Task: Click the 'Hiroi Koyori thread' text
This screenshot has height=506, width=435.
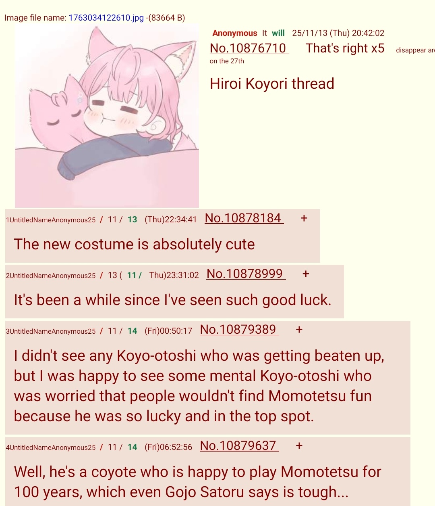Action: tap(272, 84)
